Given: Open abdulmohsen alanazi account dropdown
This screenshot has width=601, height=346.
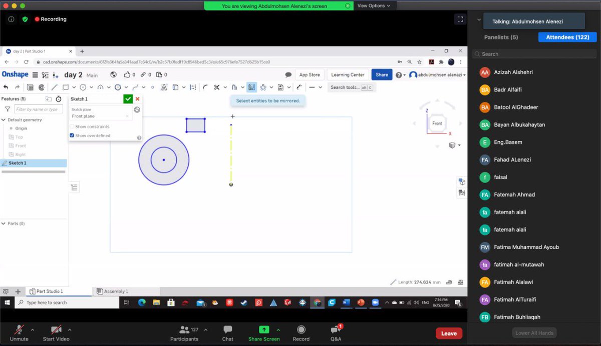Looking at the screenshot, I should (438, 75).
